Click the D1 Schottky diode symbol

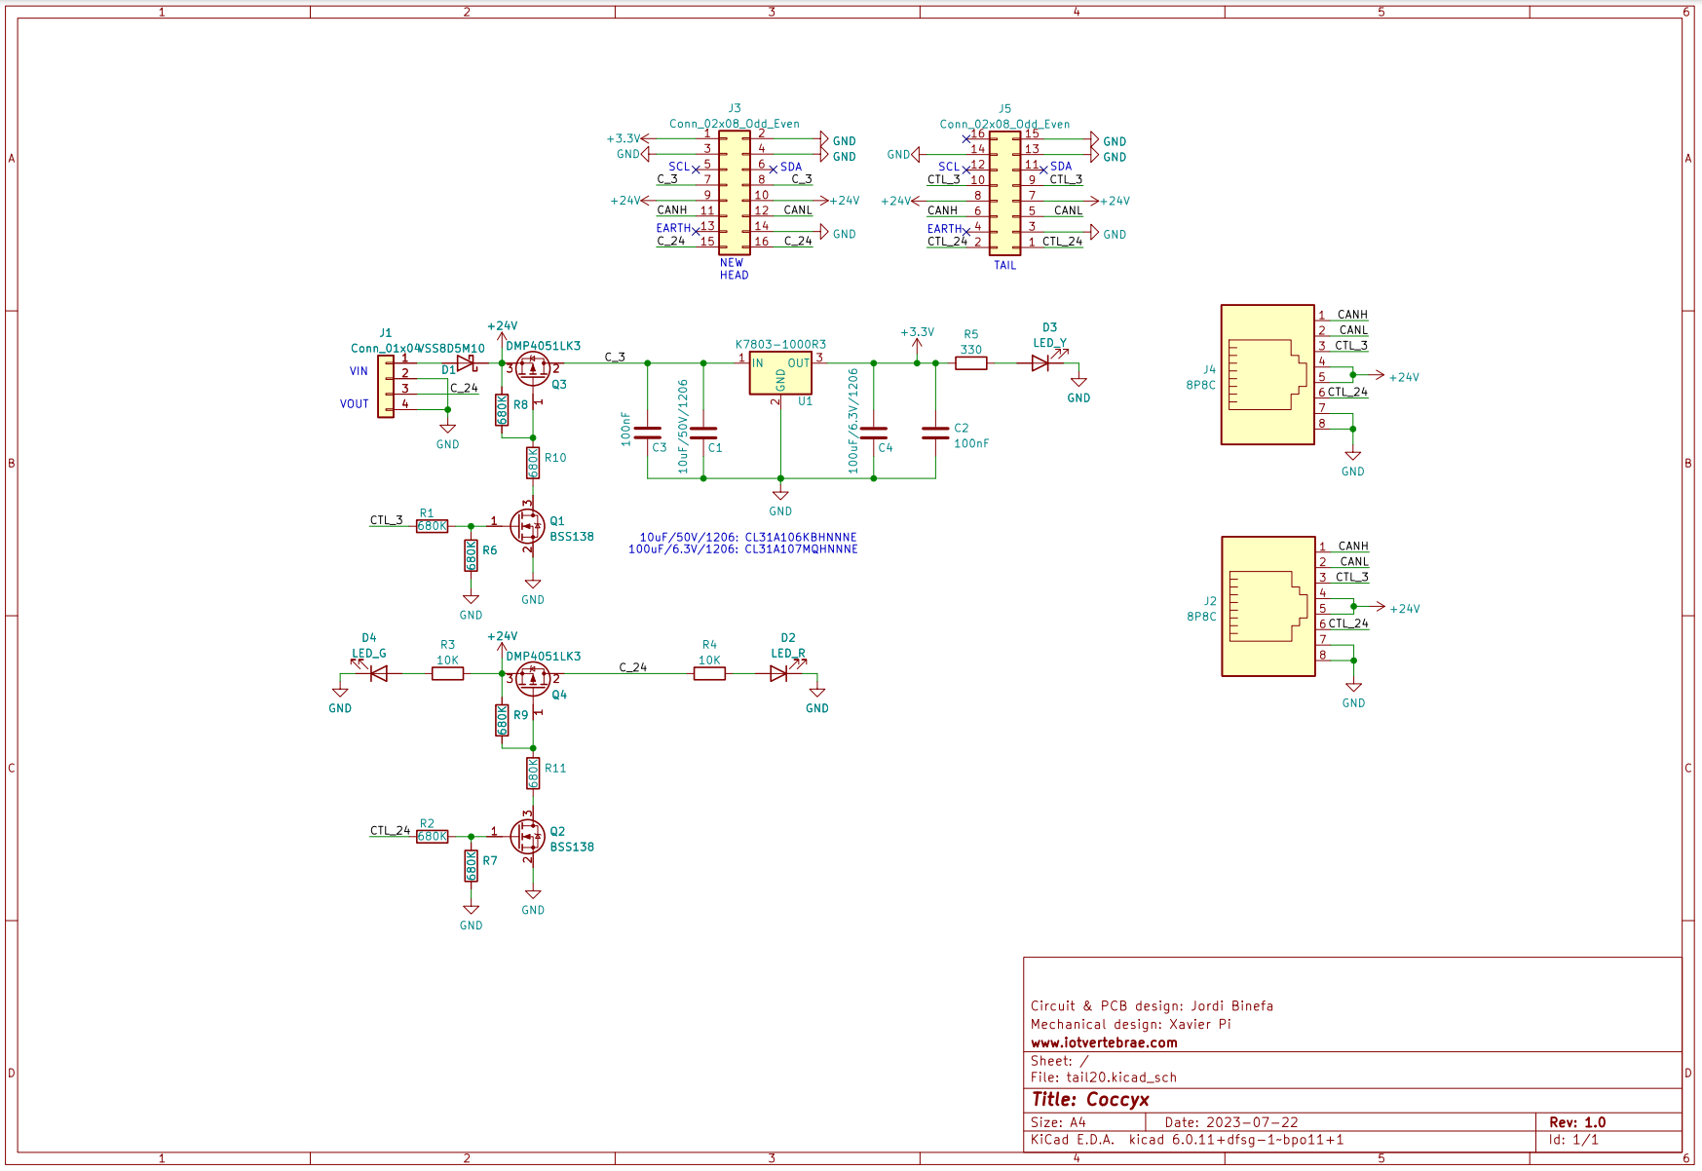click(467, 363)
